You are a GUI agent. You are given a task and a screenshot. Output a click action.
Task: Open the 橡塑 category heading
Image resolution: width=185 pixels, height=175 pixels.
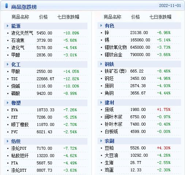pos(16,103)
